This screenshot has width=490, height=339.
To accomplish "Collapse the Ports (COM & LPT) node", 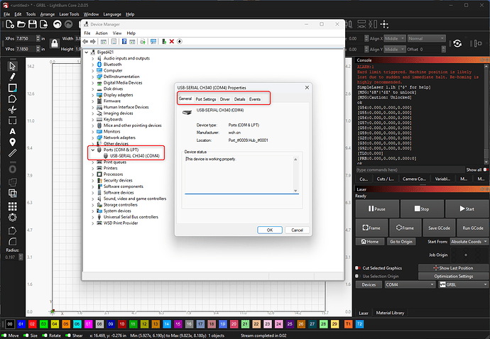I will (x=91, y=150).
